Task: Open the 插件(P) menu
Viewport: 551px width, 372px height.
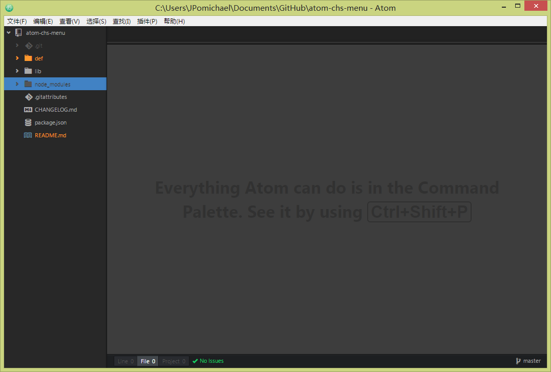Action: tap(147, 21)
